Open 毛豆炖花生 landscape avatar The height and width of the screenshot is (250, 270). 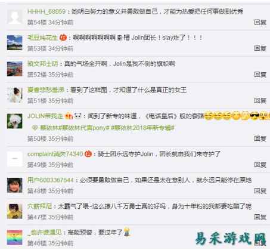[x=15, y=42]
